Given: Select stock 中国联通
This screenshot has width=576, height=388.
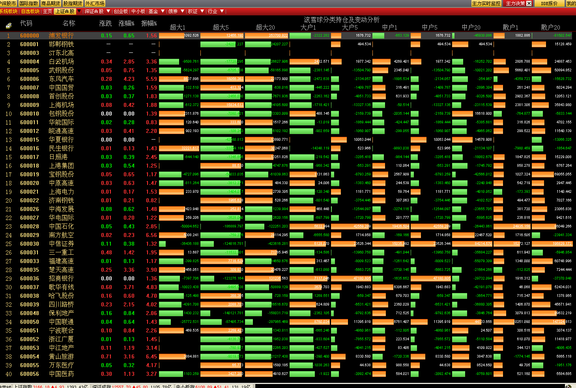Looking at the screenshot, I should pos(61,322).
